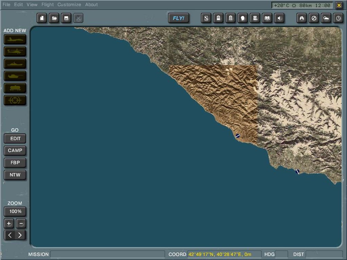Open the Edit menu
Image resolution: width=347 pixels, height=260 pixels.
point(18,5)
